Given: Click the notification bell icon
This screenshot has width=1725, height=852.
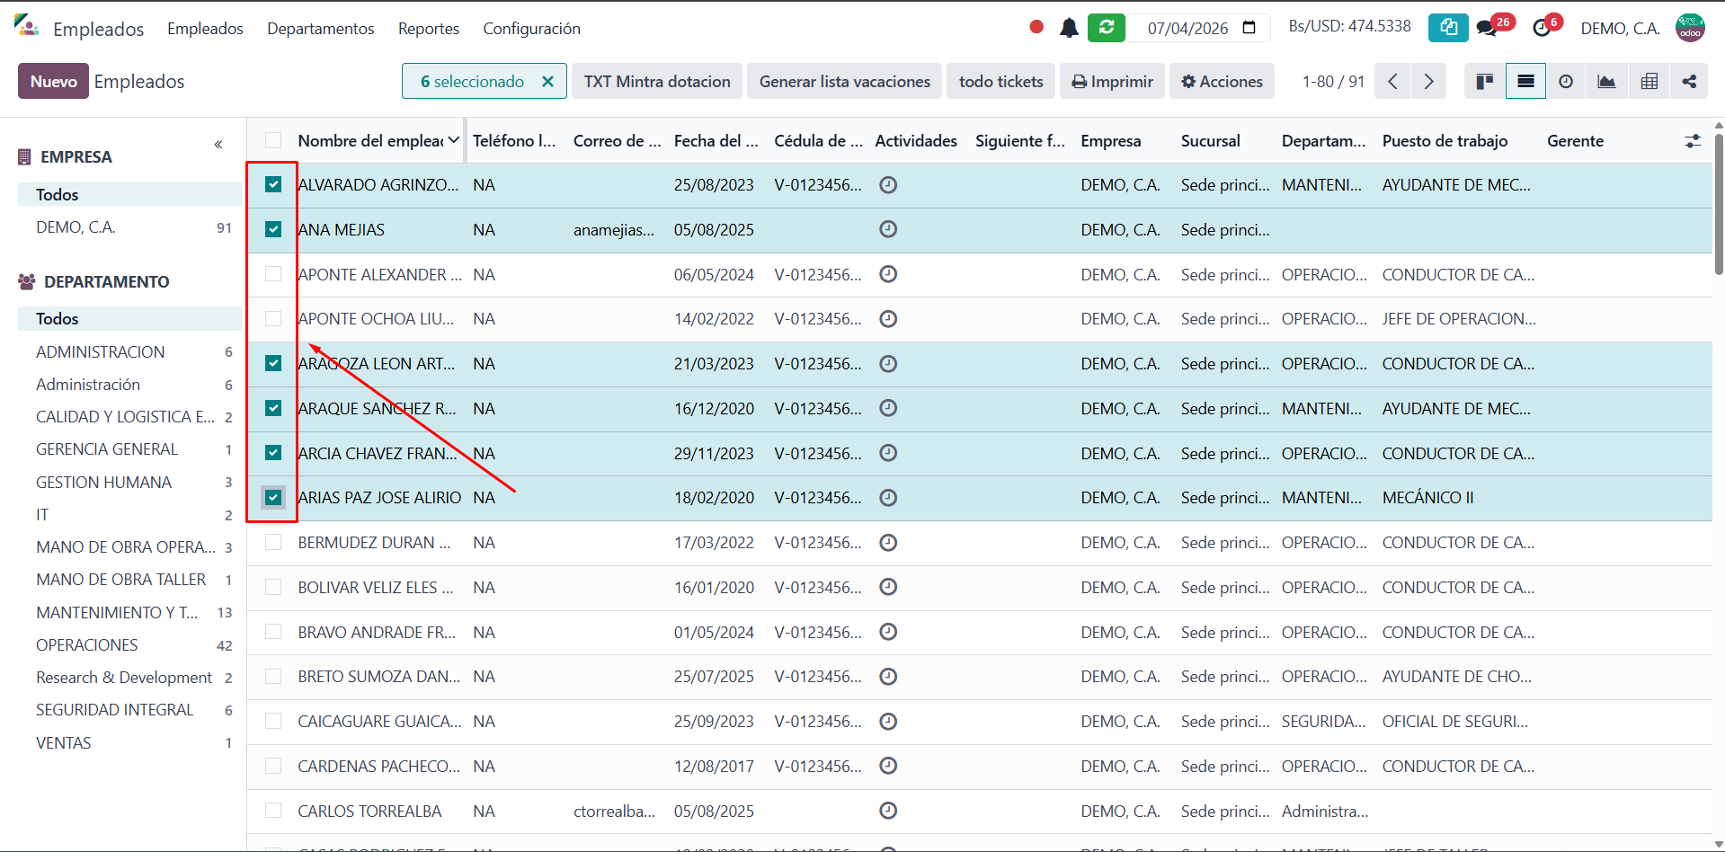Looking at the screenshot, I should point(1069,28).
